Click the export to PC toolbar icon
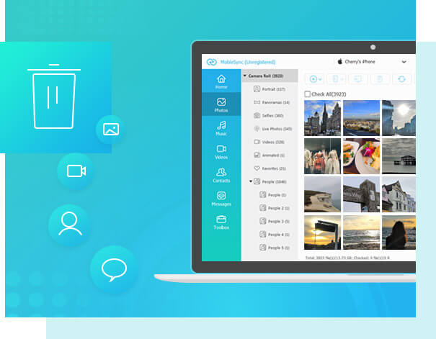Image resolution: width=436 pixels, height=339 pixels. click(358, 79)
